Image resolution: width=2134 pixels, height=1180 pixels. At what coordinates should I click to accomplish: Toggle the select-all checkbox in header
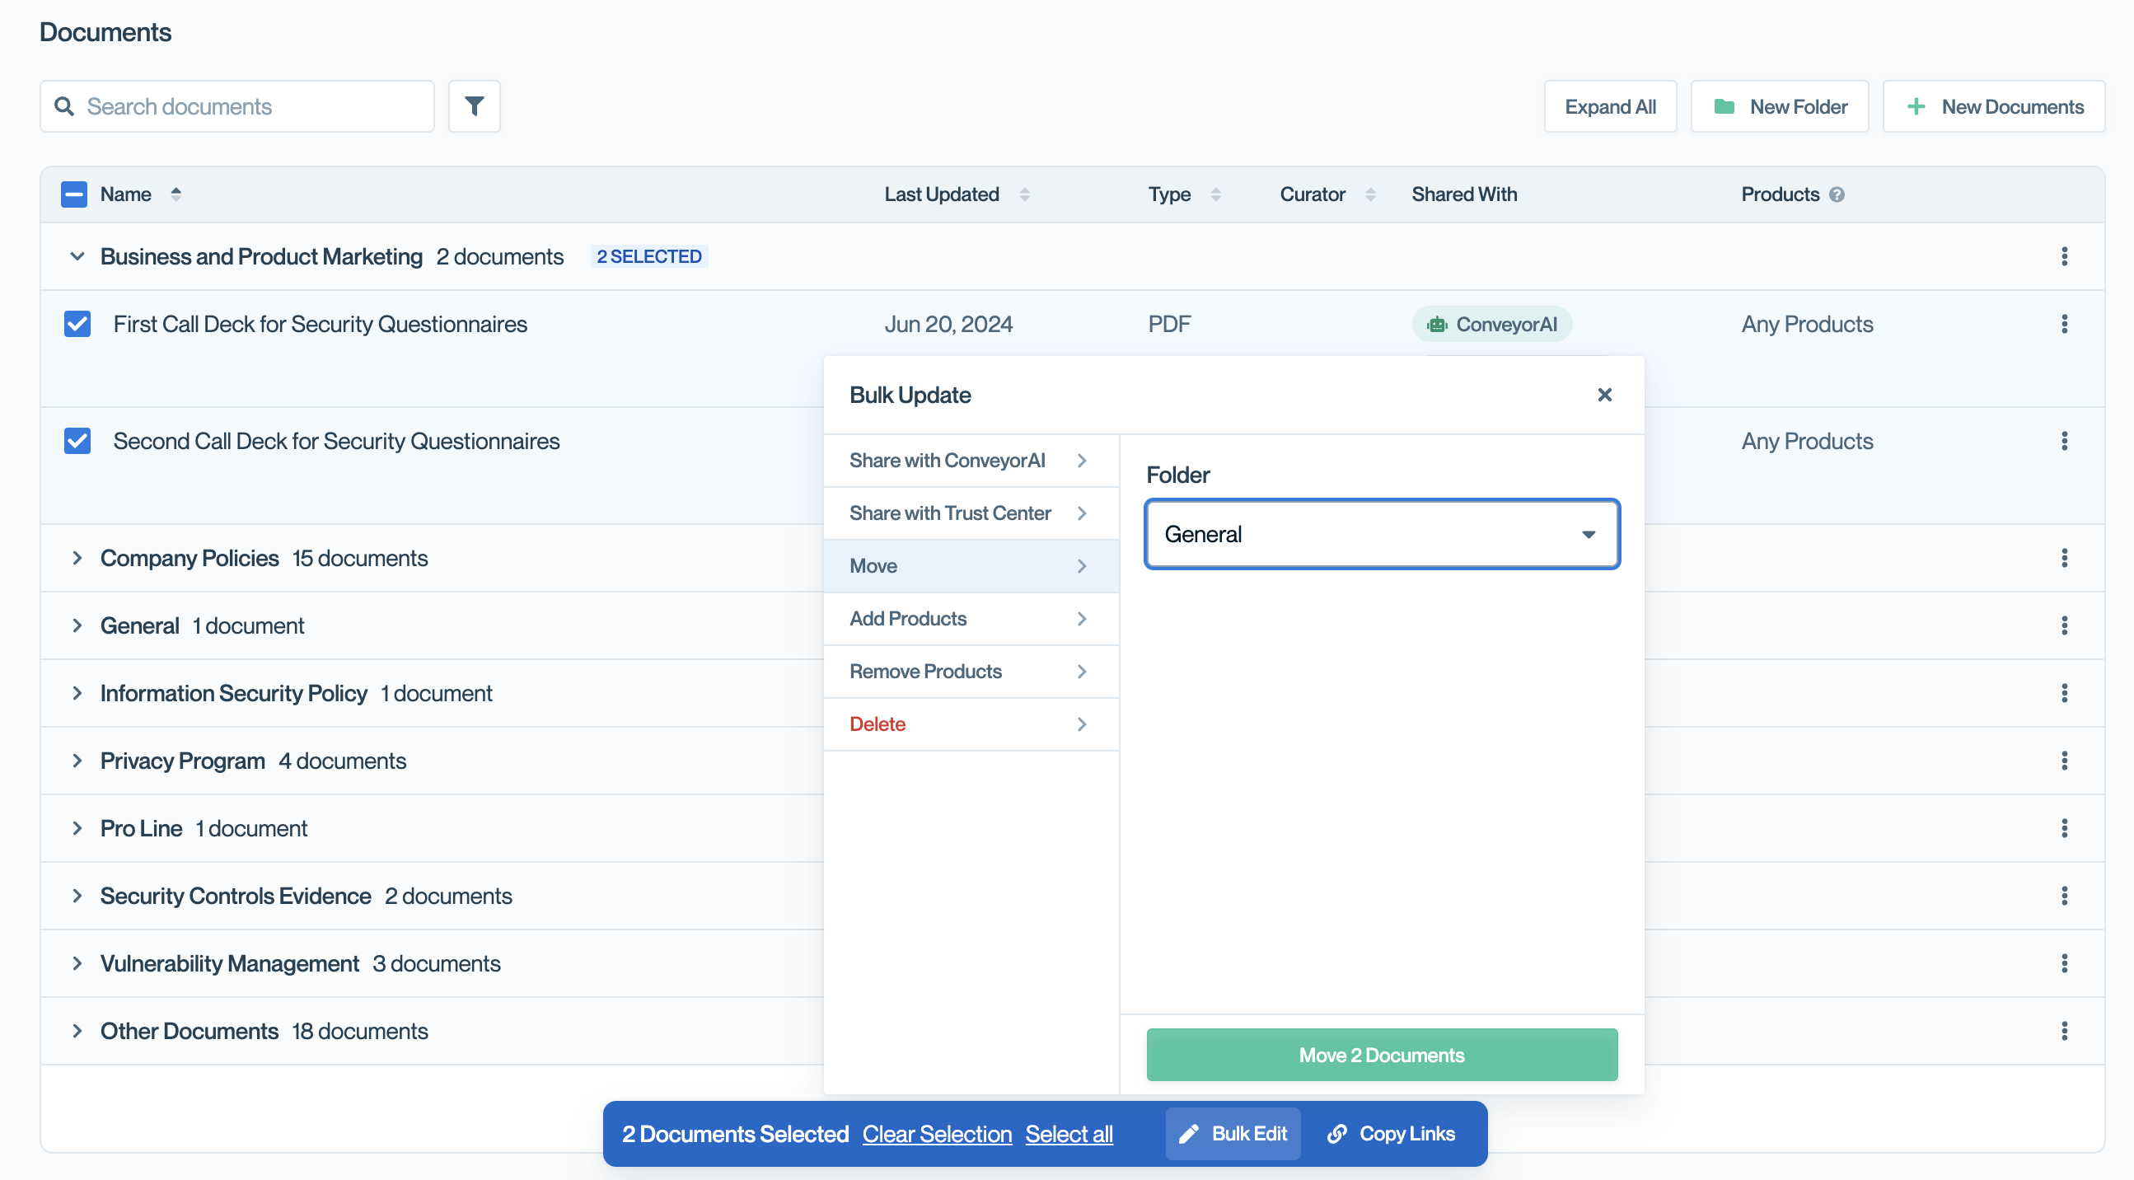click(x=73, y=194)
